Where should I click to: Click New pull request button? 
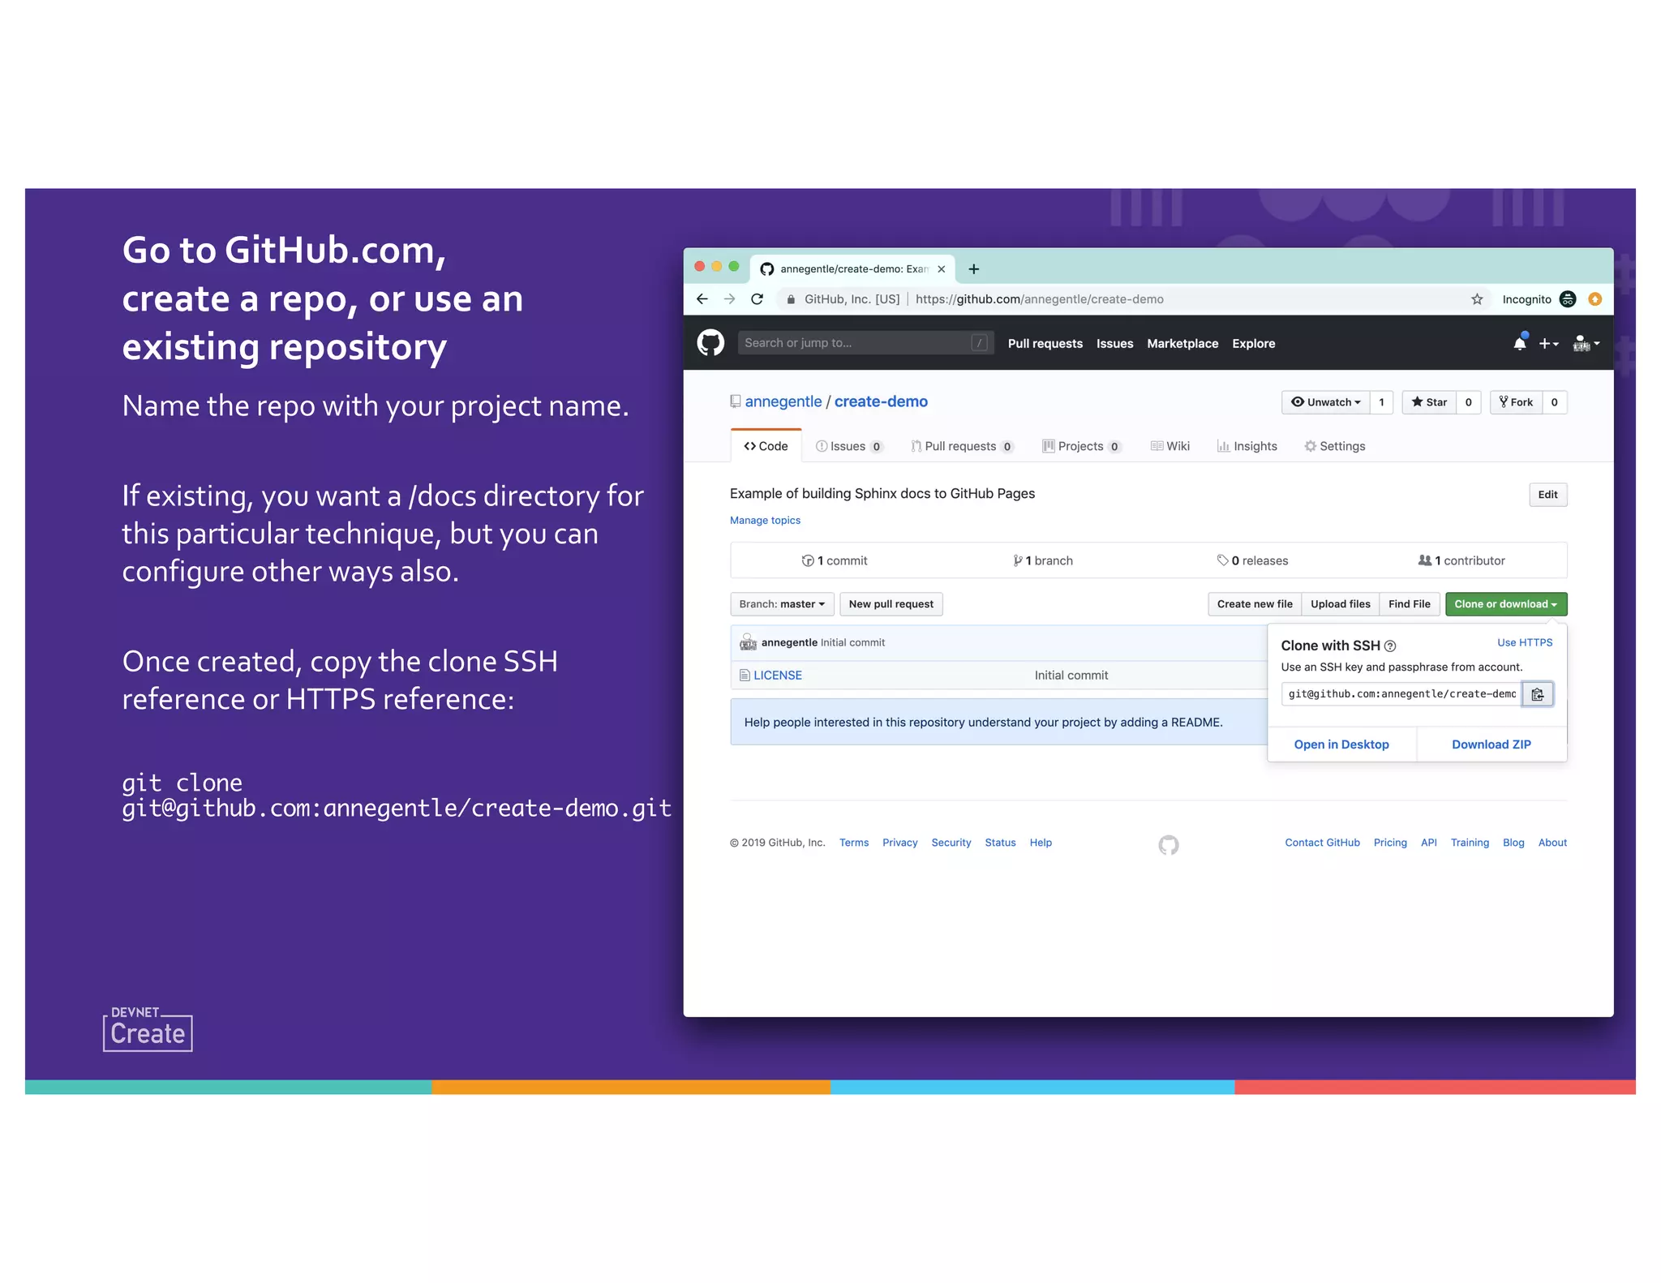(891, 604)
